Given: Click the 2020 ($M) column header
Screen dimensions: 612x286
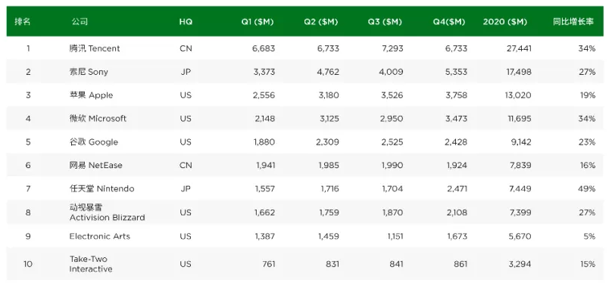Looking at the screenshot, I should (504, 22).
